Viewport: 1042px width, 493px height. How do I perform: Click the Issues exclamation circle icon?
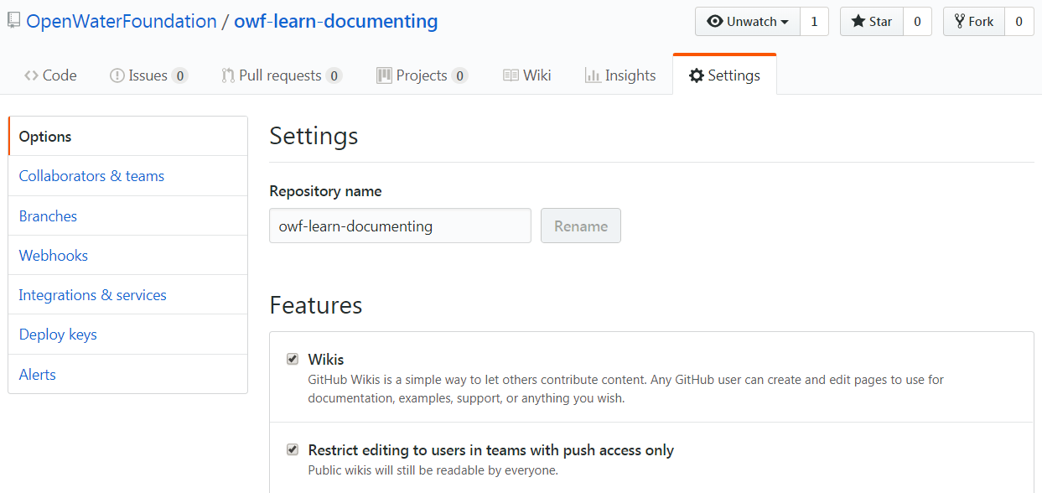(x=117, y=75)
